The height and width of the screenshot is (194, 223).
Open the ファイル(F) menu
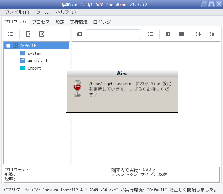coord(17,12)
